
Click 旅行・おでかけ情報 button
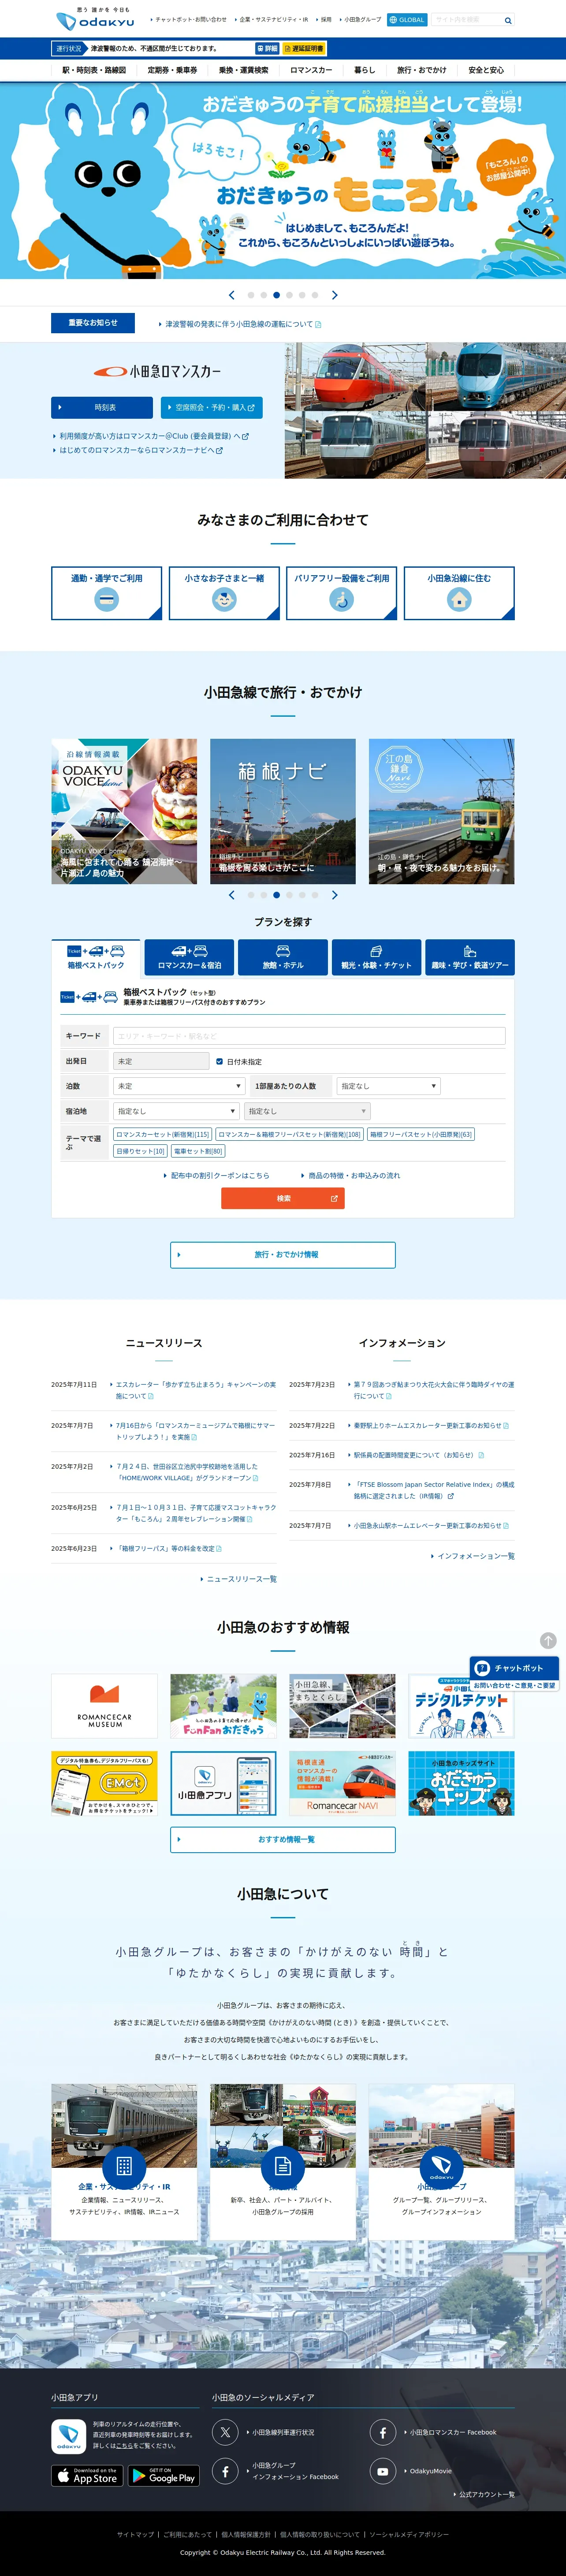[283, 1254]
